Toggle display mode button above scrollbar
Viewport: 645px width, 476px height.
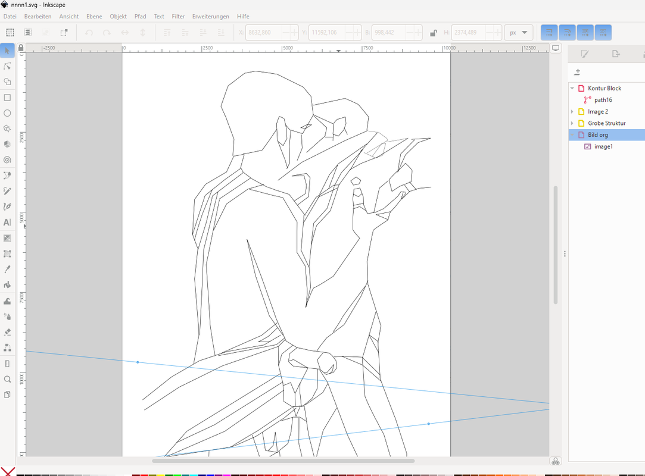[x=555, y=48]
